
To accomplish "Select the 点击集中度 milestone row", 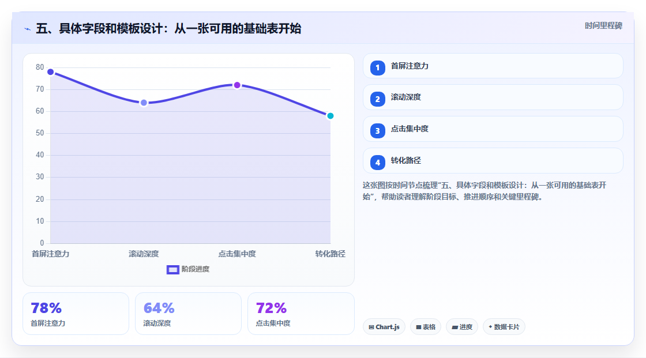I will pyautogui.click(x=493, y=129).
